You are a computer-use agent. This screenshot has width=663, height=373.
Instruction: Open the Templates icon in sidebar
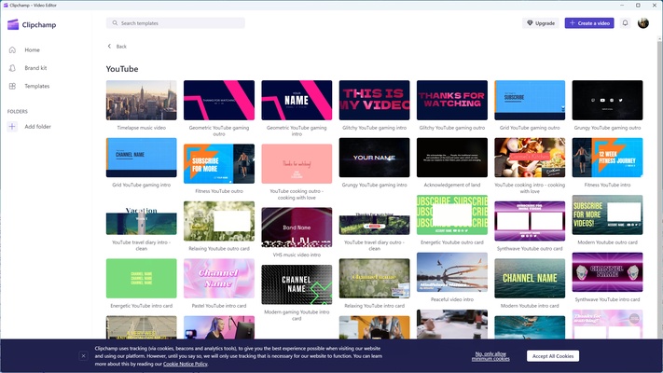point(12,86)
